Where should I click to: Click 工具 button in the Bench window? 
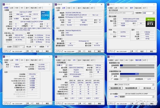(x=132, y=103)
